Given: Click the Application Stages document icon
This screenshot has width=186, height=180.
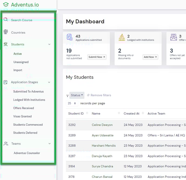Looking at the screenshot, I should click(5, 82).
